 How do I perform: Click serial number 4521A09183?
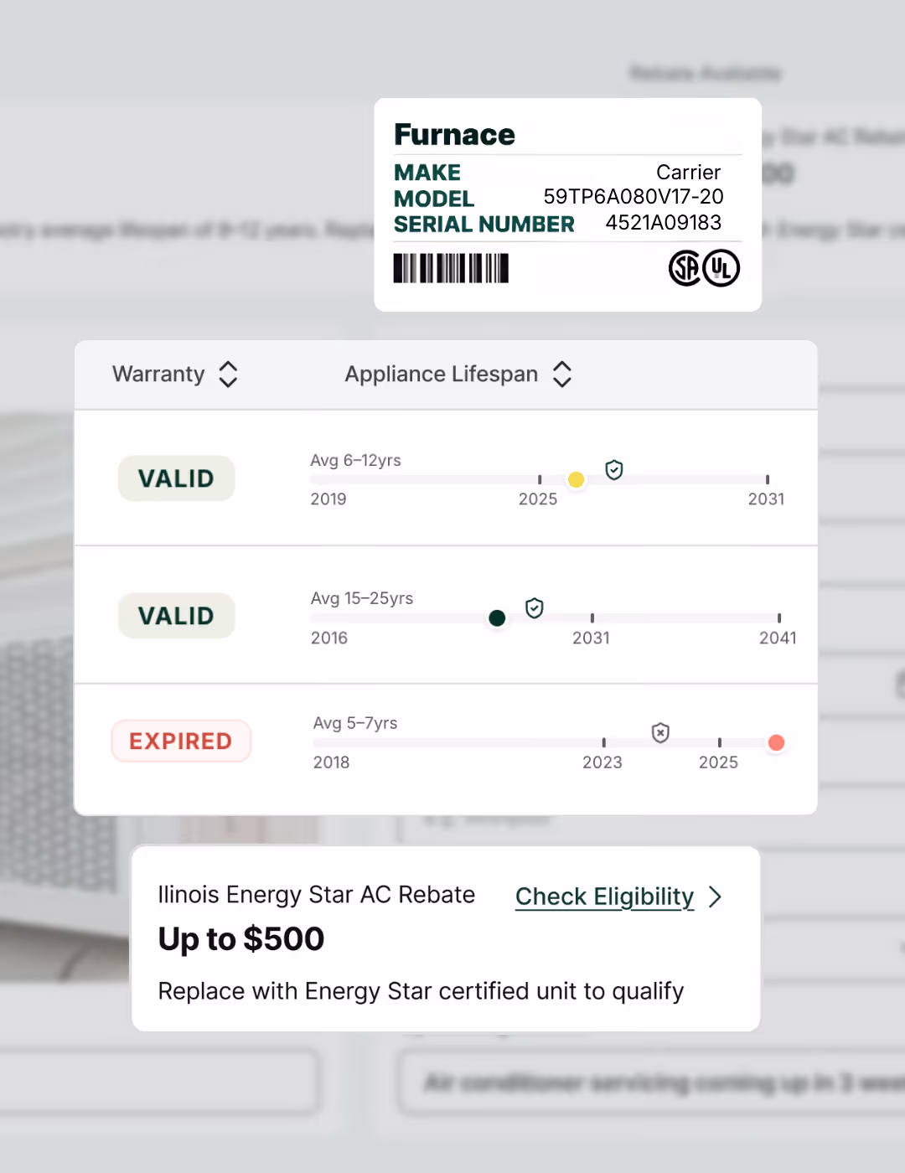tap(664, 223)
